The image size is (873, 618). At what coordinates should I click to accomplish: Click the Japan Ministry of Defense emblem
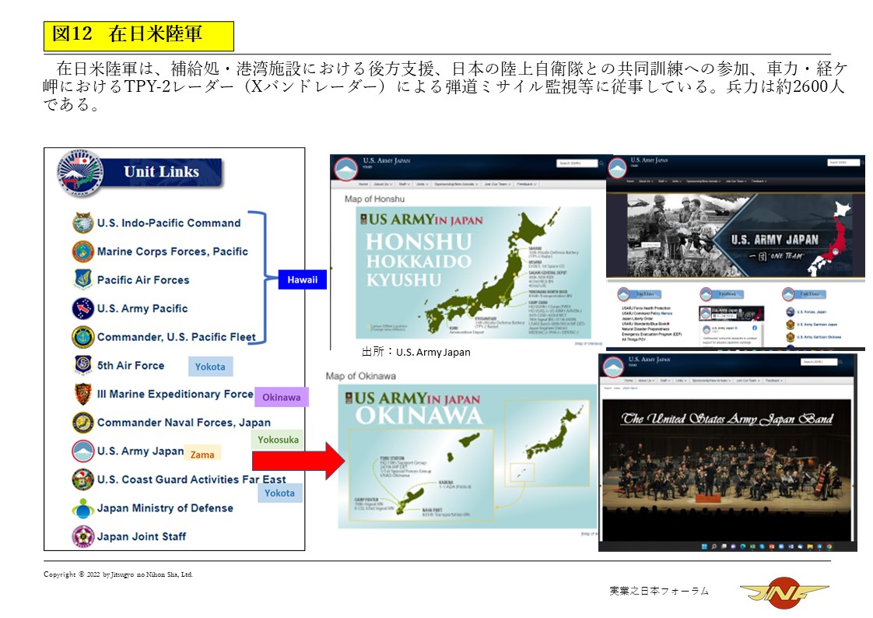pyautogui.click(x=82, y=507)
